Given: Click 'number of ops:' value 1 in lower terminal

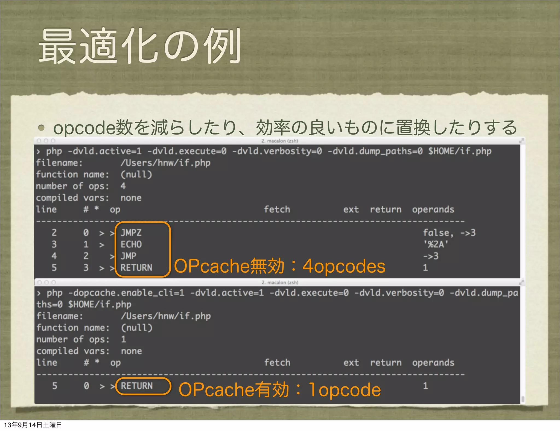Looking at the screenshot, I should [124, 339].
